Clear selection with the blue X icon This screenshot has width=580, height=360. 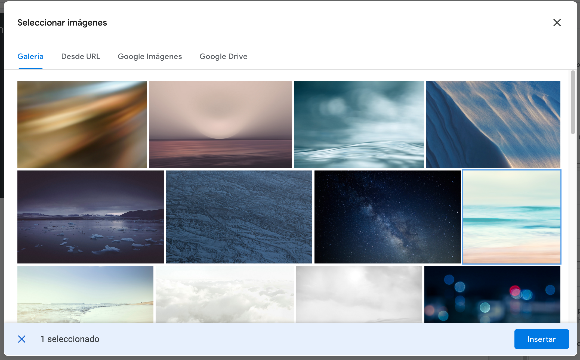[x=22, y=339]
